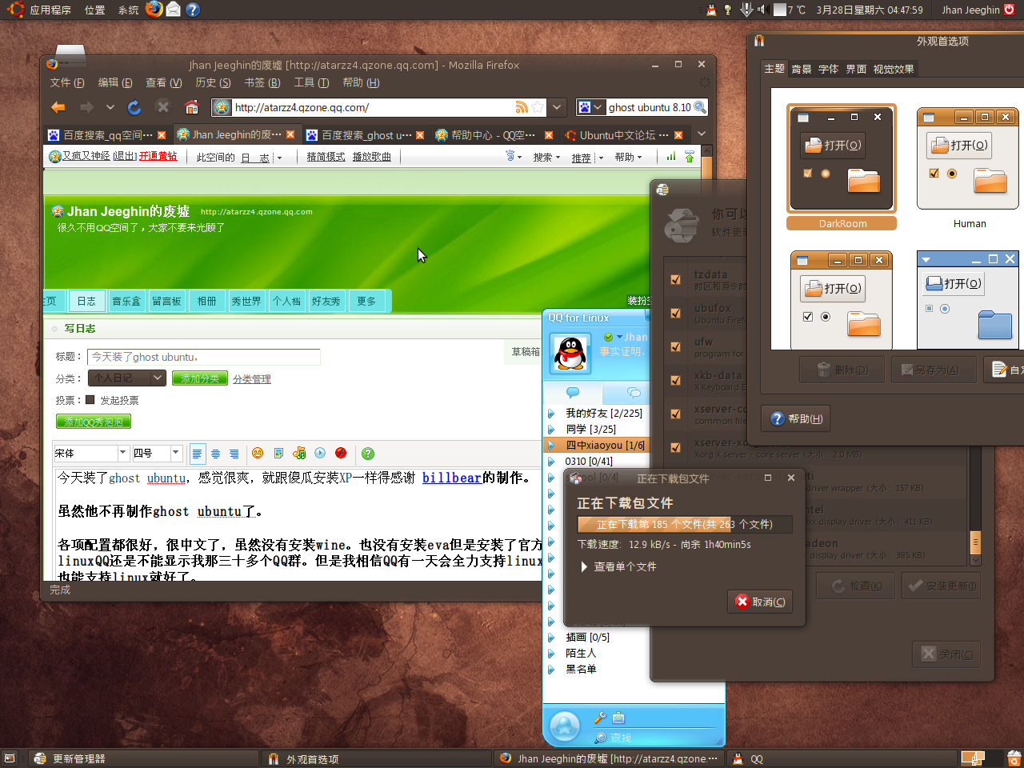Open the 相册 Qzone tab
1024x768 pixels.
207,301
